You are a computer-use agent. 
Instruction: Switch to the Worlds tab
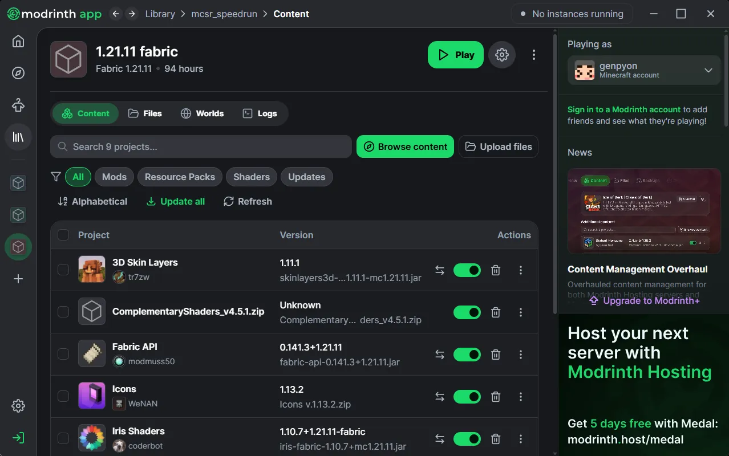click(202, 113)
